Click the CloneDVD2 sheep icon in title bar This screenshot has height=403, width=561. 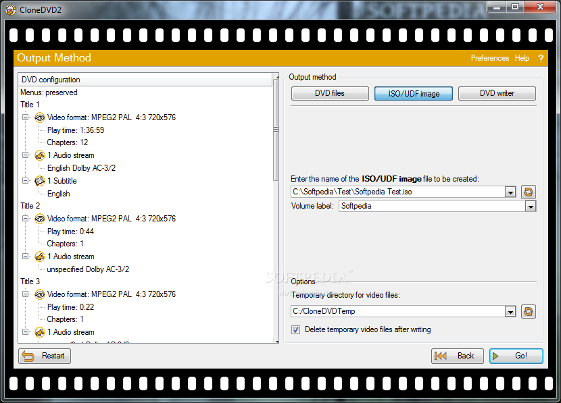tap(11, 9)
